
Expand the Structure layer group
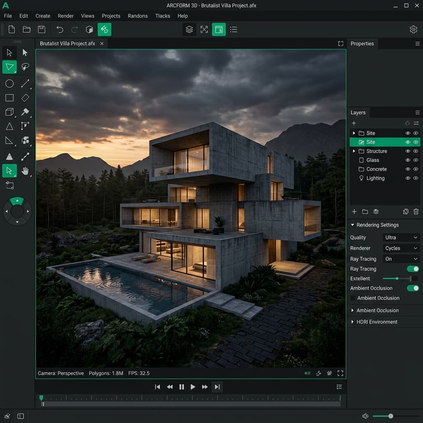(353, 151)
